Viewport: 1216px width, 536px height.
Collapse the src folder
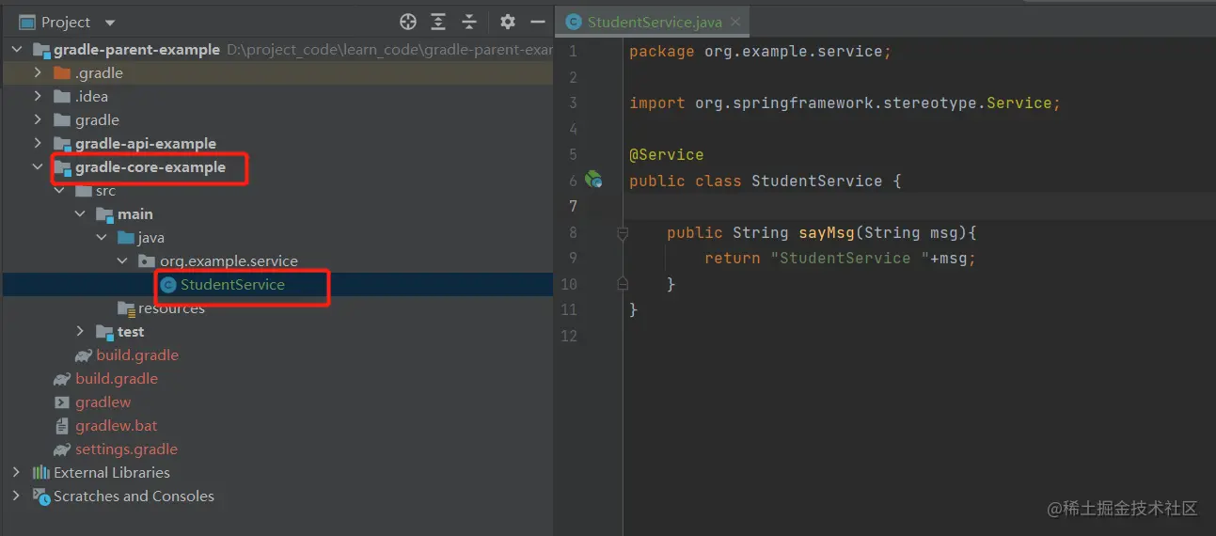(x=59, y=190)
